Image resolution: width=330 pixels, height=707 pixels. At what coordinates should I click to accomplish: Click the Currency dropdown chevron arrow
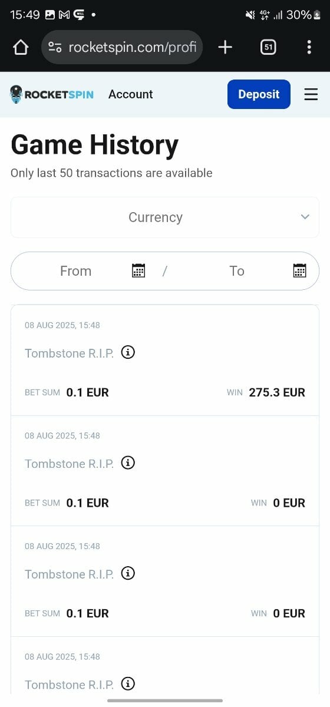click(305, 217)
